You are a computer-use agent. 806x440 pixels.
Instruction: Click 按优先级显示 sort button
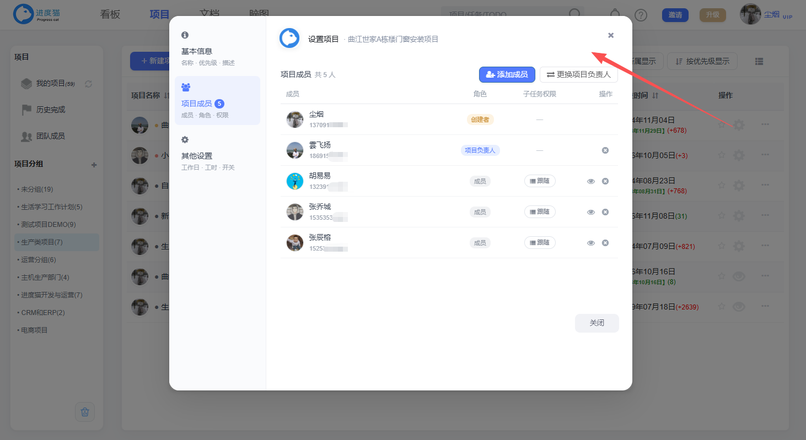pyautogui.click(x=702, y=61)
